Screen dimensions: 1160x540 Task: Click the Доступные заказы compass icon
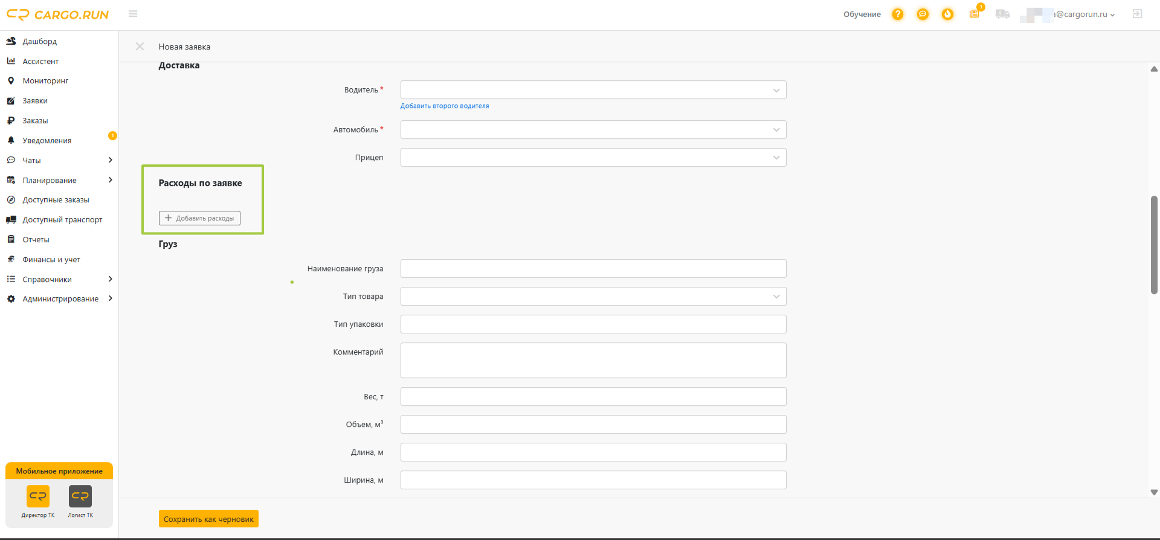coord(11,199)
